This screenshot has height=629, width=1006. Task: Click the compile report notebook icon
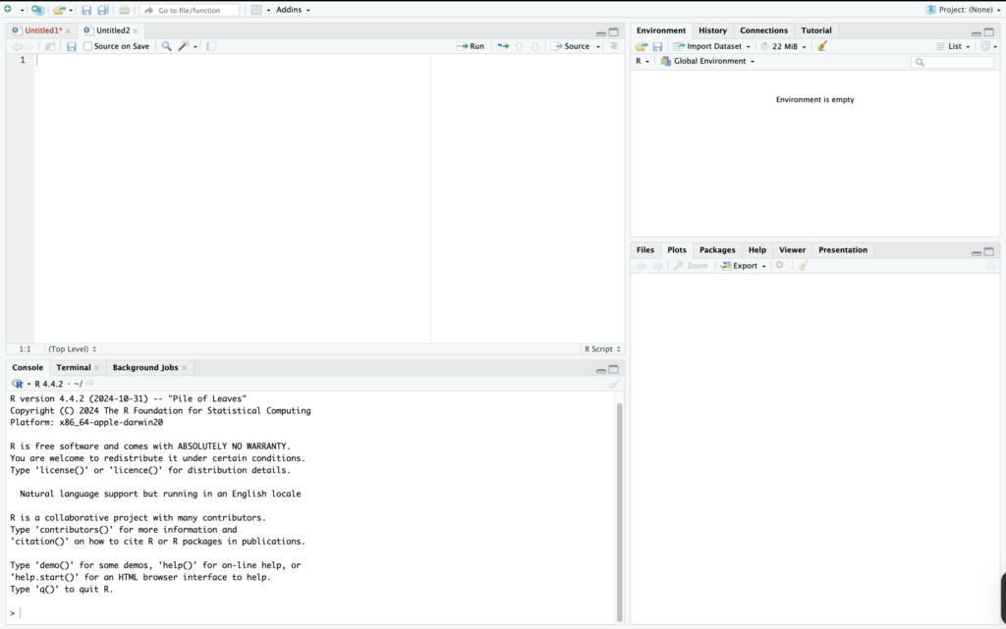211,46
